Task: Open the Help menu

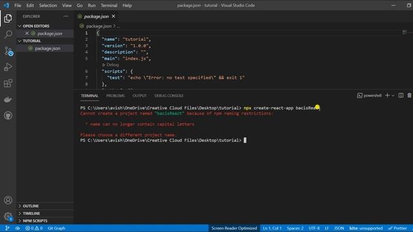Action: click(127, 5)
